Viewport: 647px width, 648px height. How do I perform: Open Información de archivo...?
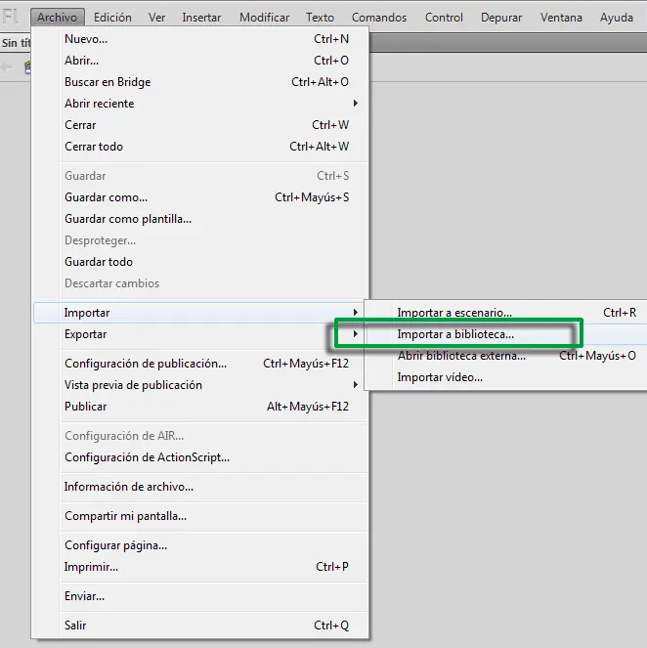coord(200,487)
